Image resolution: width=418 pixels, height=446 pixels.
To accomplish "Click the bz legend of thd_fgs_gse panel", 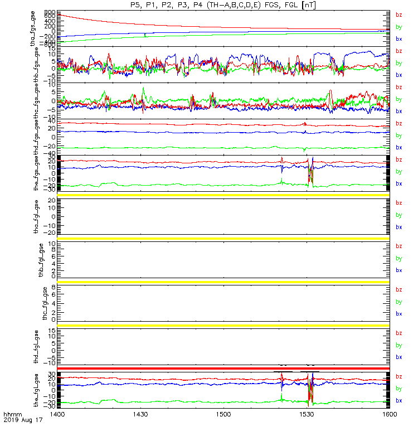I will 399,123.
